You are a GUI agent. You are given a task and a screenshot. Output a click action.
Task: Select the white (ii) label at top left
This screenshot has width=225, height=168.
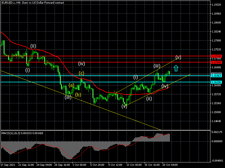tap(33, 46)
